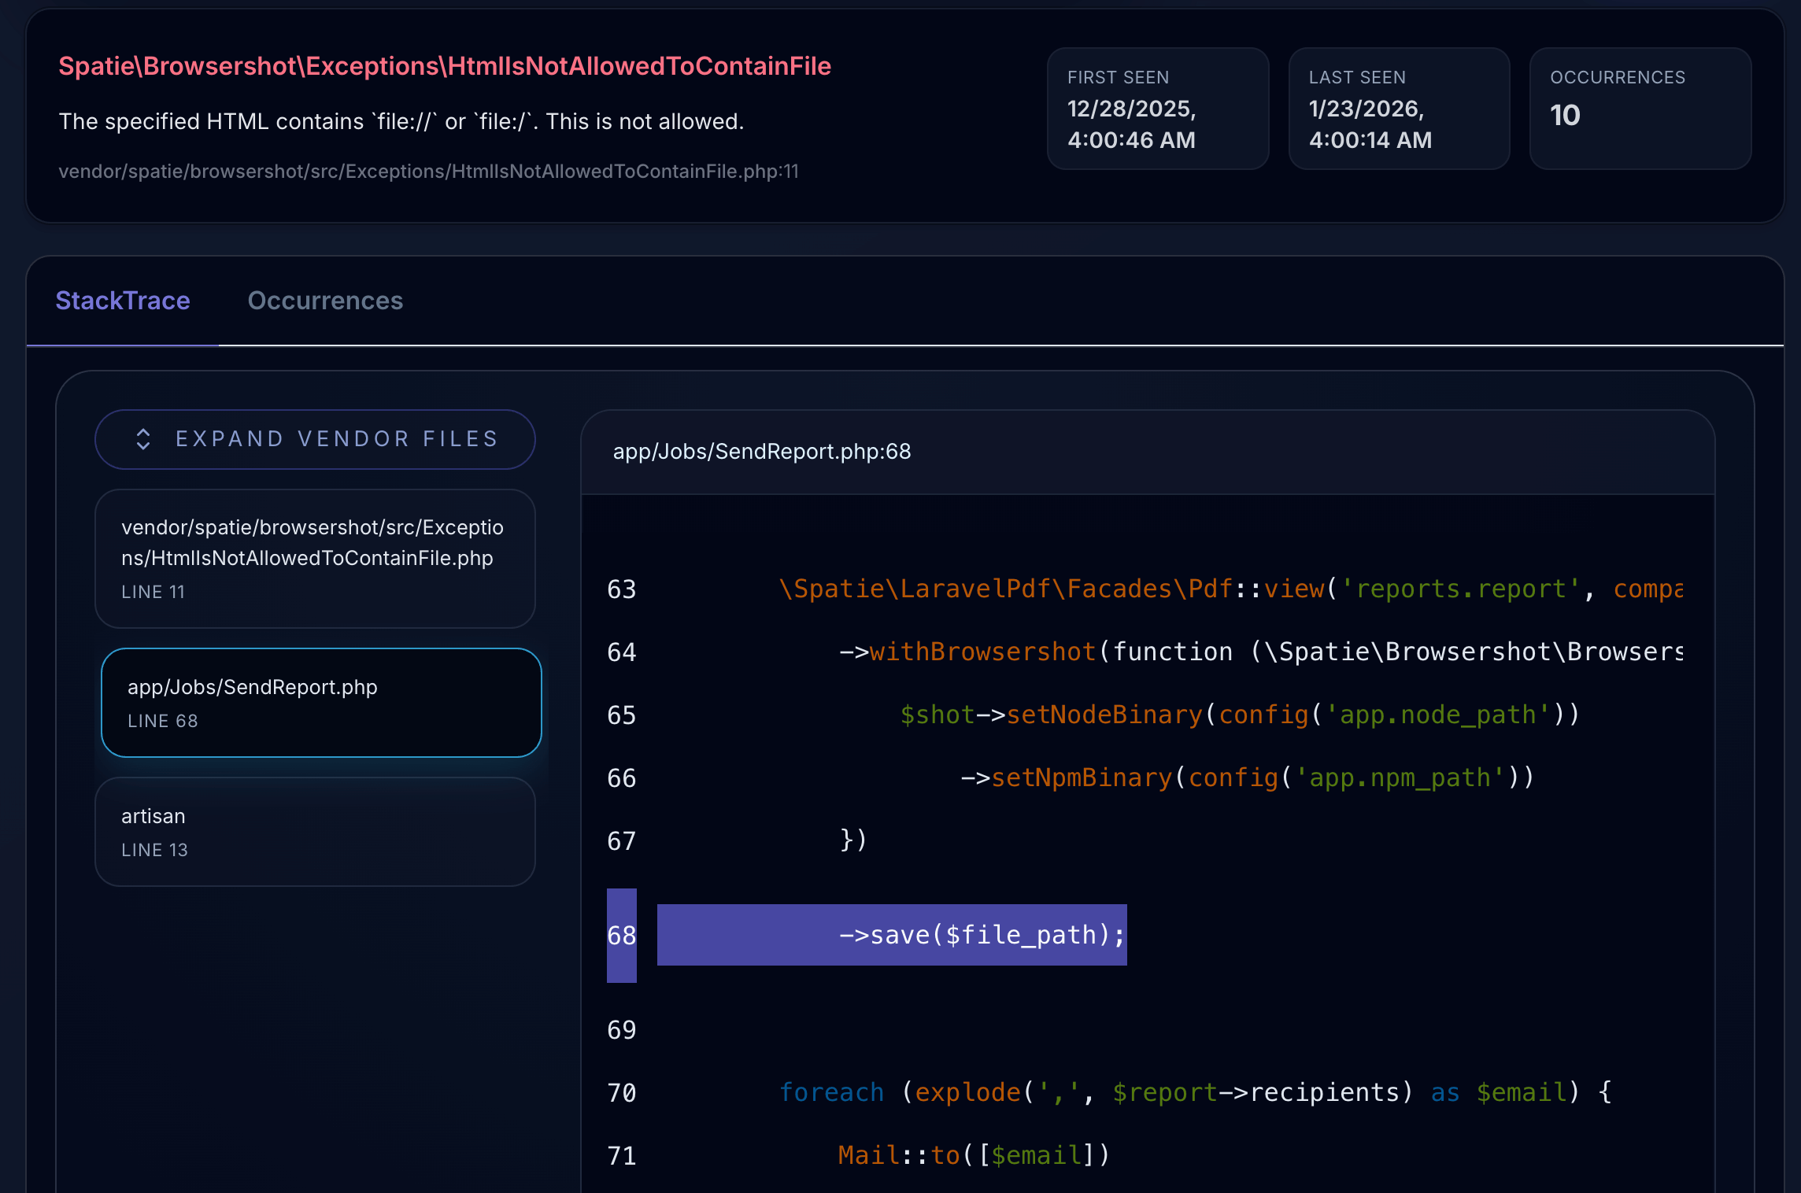This screenshot has width=1801, height=1193.
Task: Click the setNodeBinary call on line 65
Action: pos(1104,715)
